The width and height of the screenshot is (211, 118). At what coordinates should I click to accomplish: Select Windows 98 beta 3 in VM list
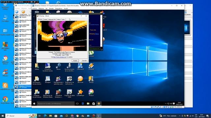[x=23, y=54]
